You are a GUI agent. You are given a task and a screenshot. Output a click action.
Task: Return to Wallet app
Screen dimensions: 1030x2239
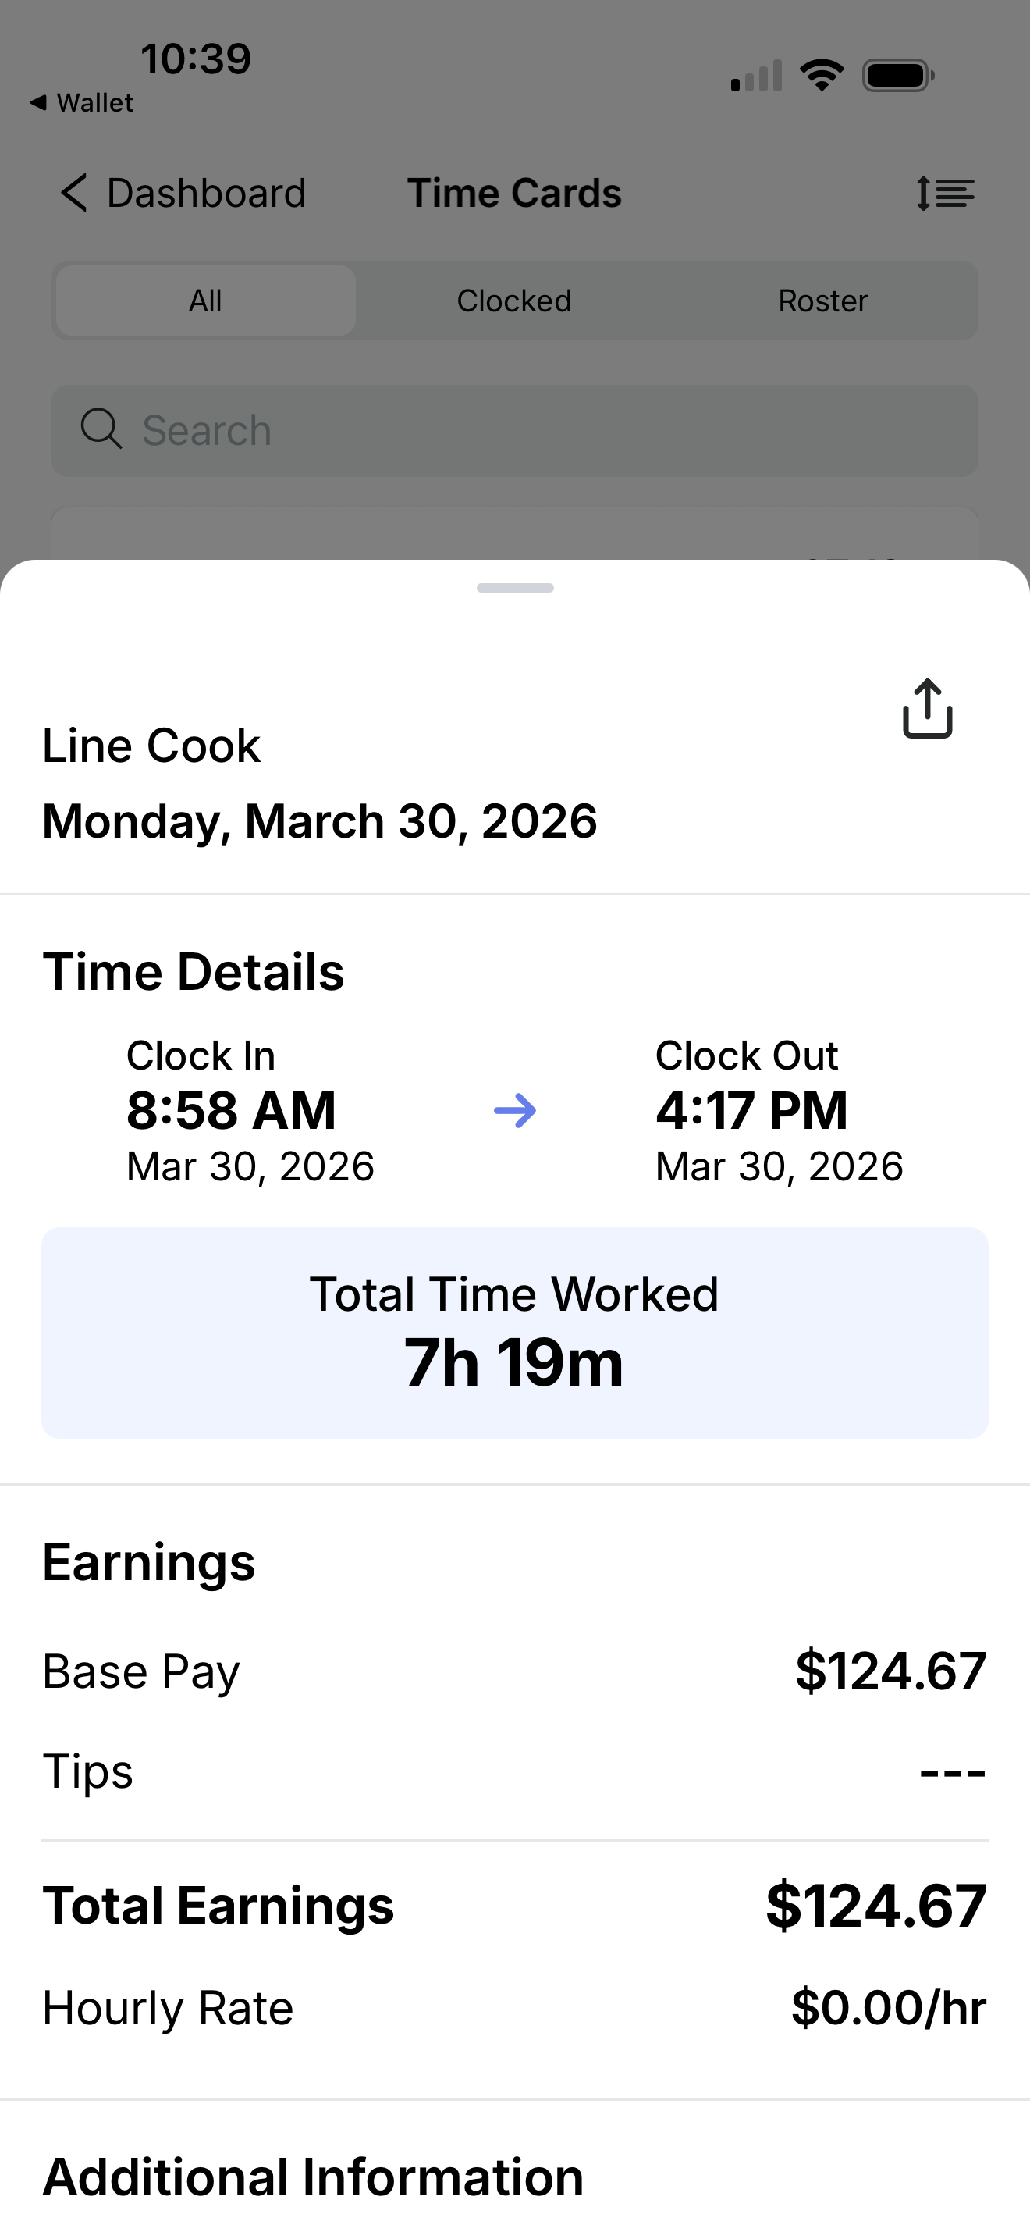click(83, 102)
